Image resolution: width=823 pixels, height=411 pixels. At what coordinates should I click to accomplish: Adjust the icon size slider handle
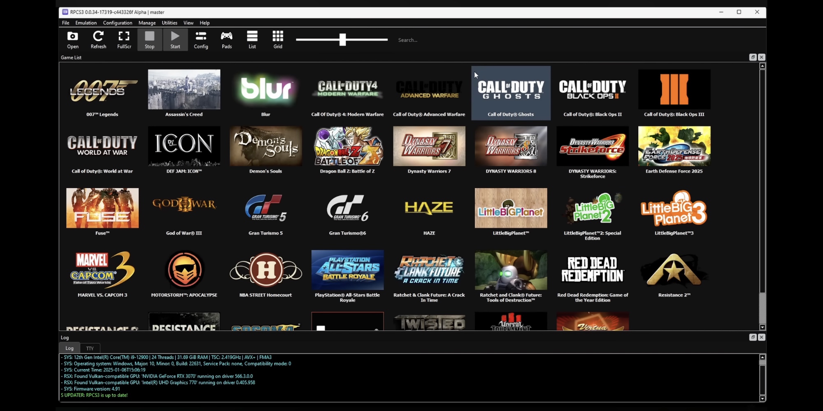pos(342,40)
